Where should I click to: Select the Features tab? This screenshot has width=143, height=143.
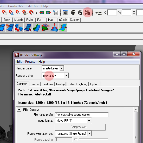pos(48,84)
